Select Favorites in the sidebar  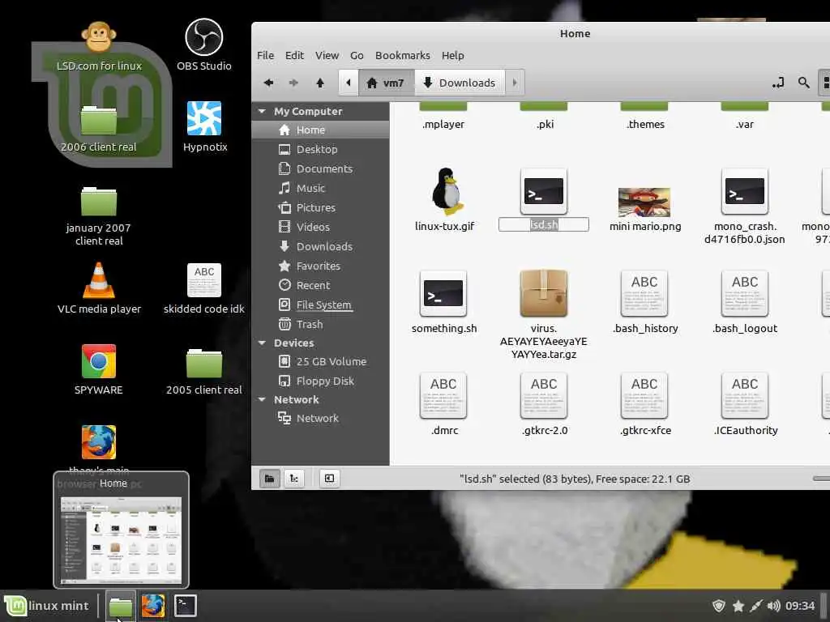click(320, 266)
